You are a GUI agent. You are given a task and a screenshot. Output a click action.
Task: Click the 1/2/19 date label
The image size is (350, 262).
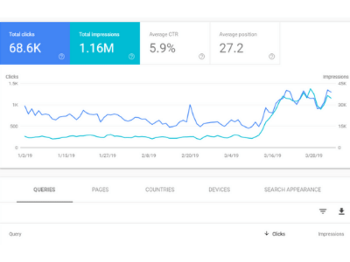[25, 155]
